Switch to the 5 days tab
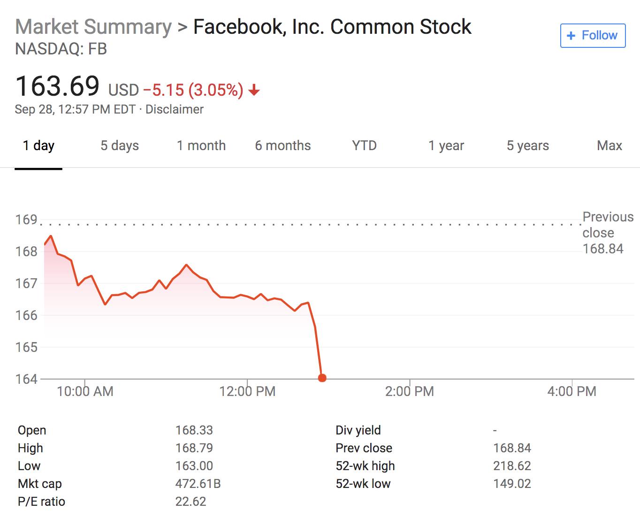Image resolution: width=640 pixels, height=518 pixels. pos(120,145)
